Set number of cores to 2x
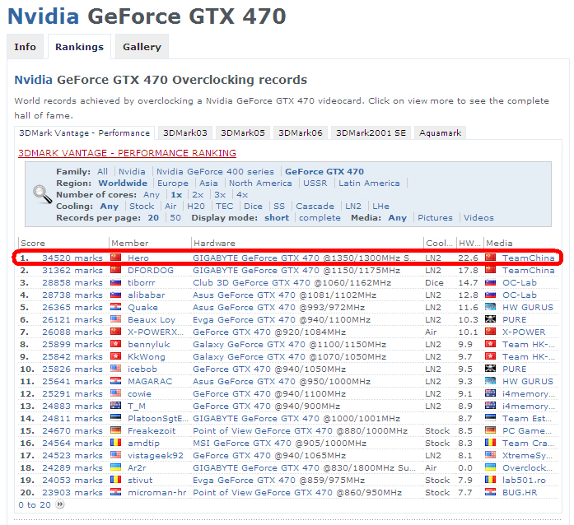Image resolution: width=574 pixels, height=525 pixels. (x=198, y=195)
